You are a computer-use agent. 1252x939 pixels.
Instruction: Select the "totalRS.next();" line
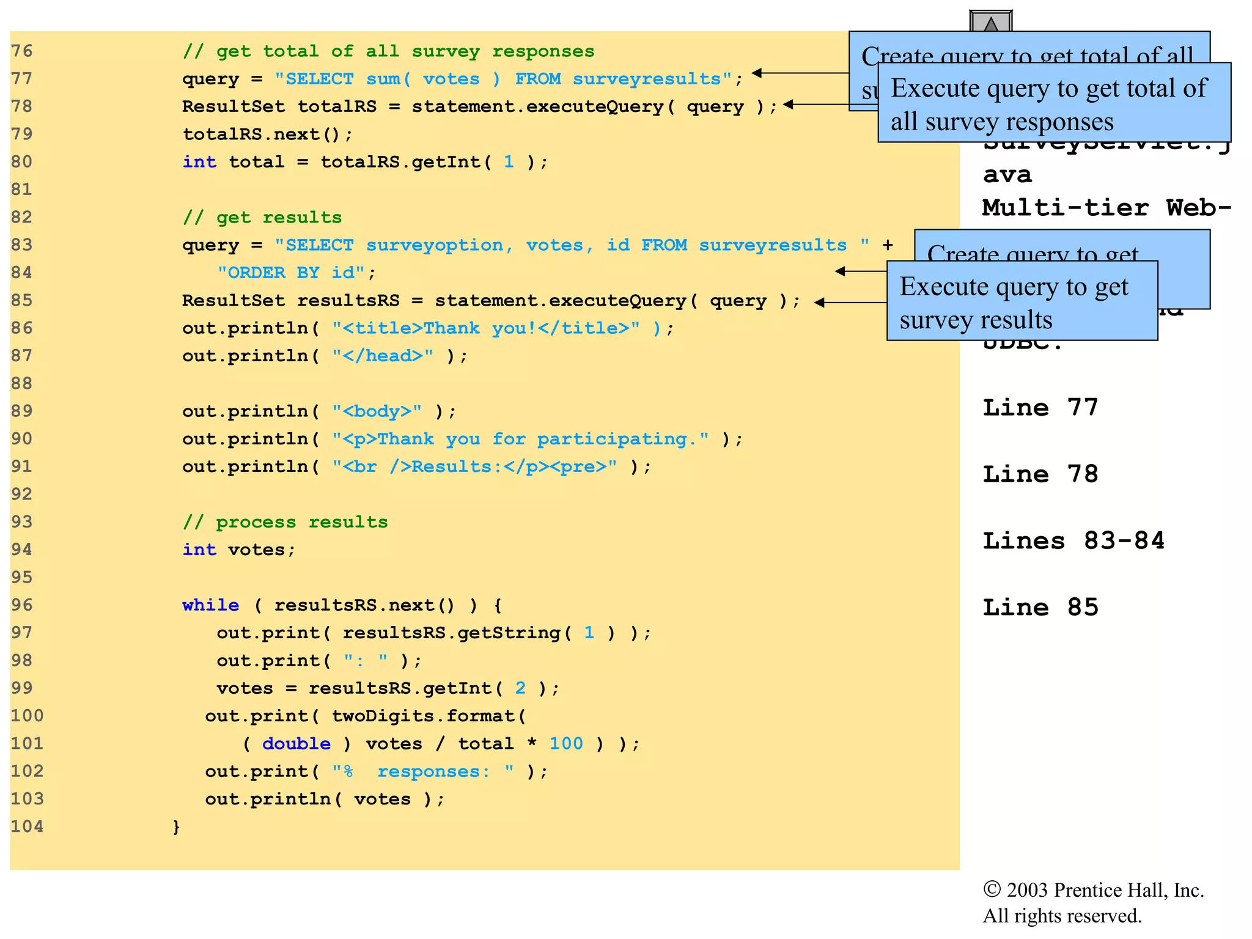268,134
